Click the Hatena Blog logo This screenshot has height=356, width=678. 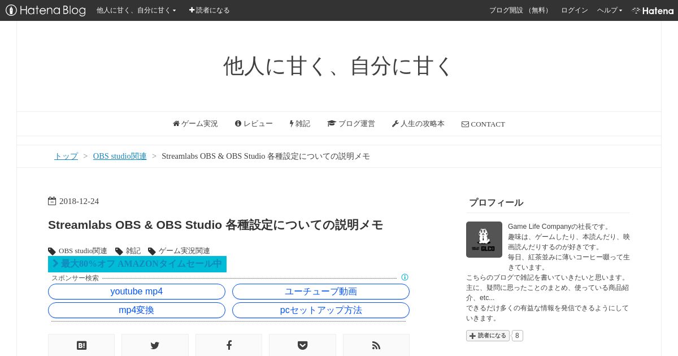pos(46,10)
